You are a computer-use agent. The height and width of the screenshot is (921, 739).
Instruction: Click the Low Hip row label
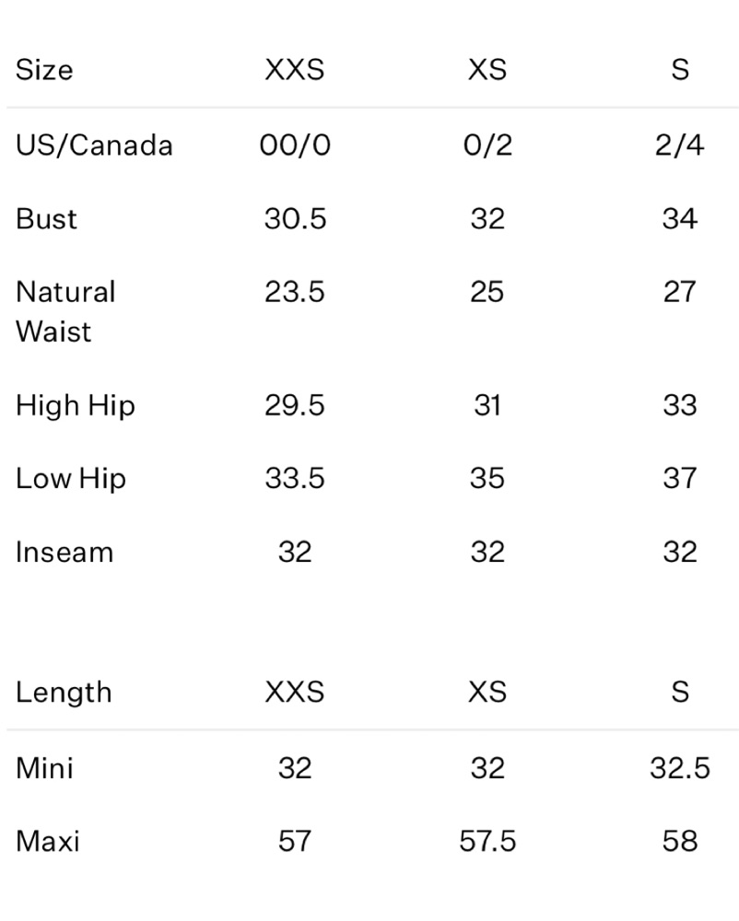click(x=71, y=479)
